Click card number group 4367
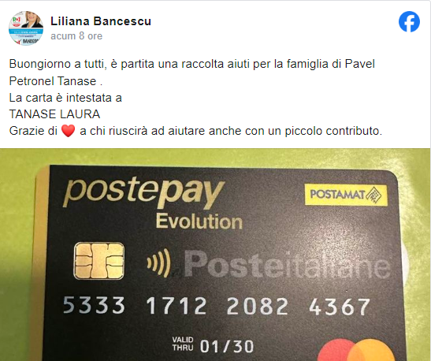 [340, 307]
